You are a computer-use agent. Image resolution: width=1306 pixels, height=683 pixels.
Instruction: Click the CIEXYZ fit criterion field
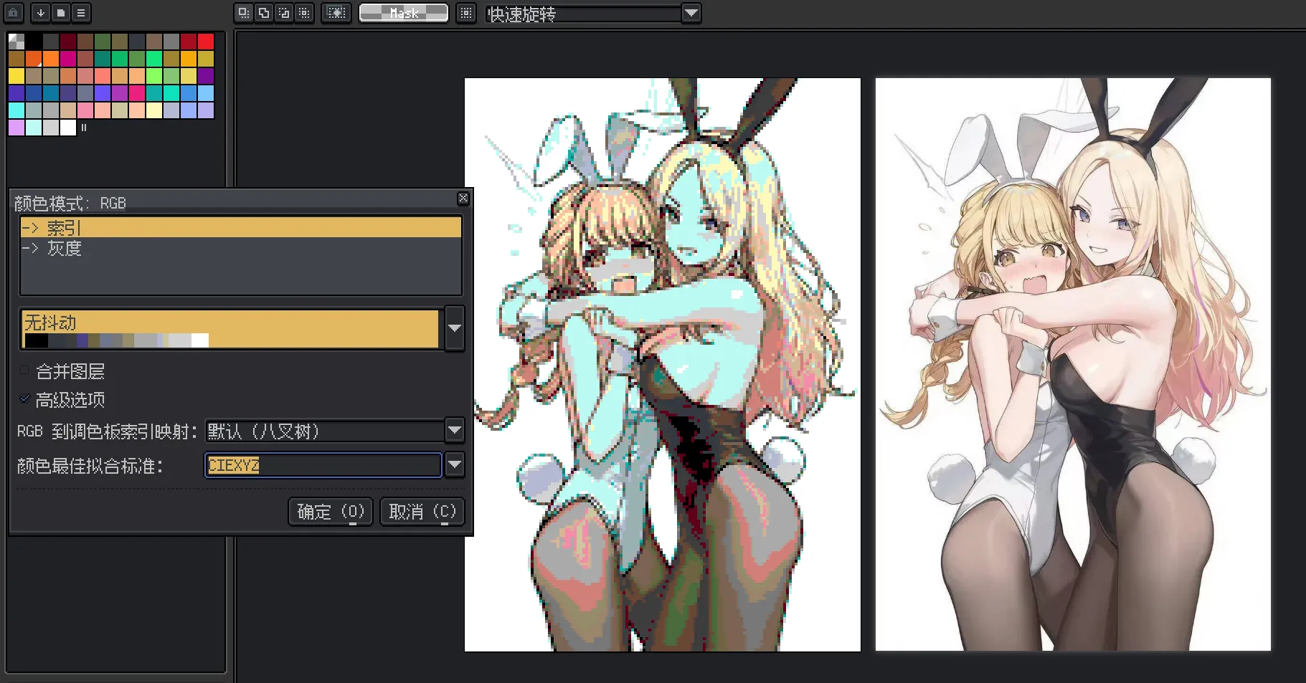[323, 465]
